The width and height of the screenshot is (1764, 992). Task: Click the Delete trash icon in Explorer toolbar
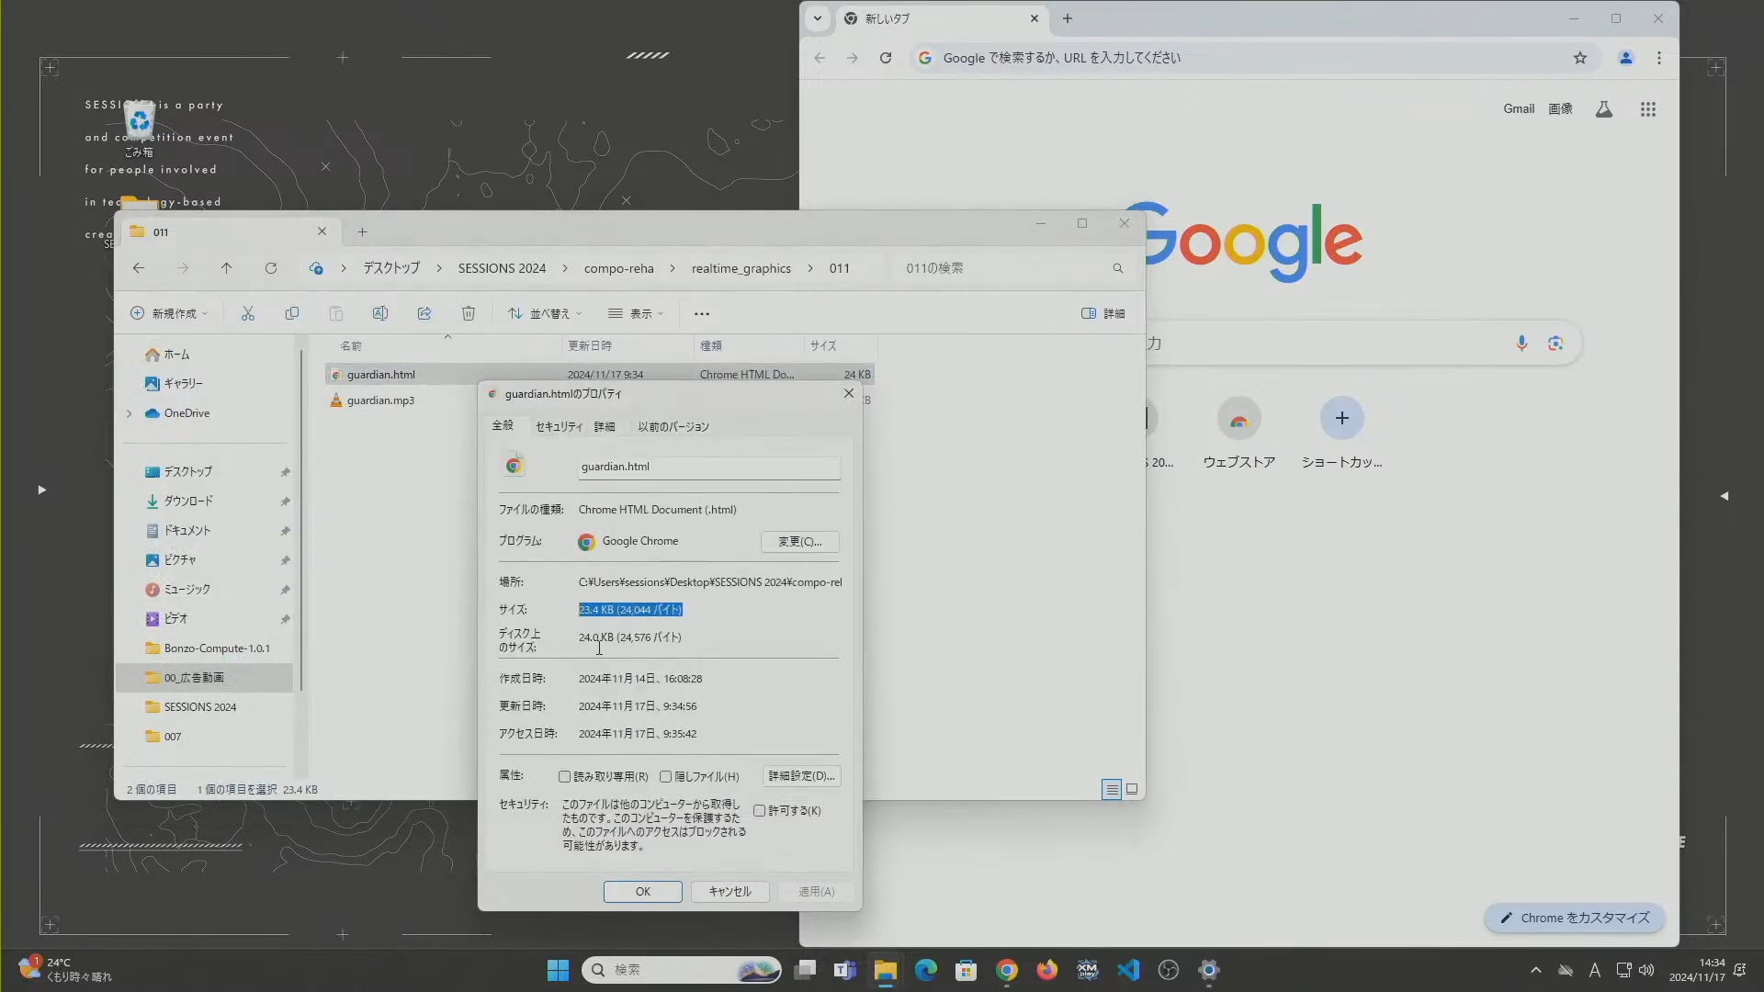point(469,314)
